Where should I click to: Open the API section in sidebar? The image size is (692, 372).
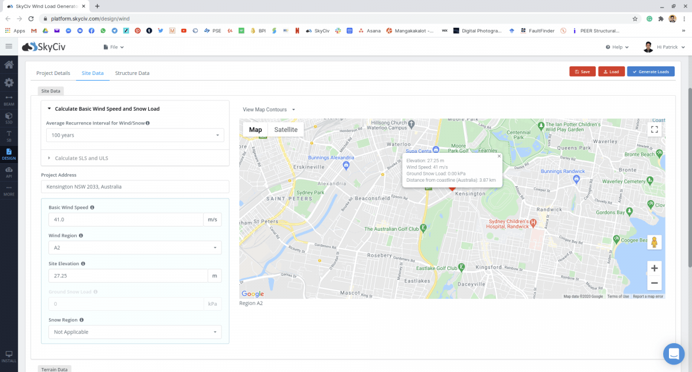9,172
